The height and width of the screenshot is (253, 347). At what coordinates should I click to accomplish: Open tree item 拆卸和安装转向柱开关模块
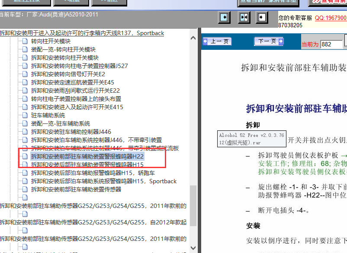point(64,58)
